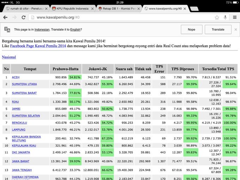Click the page icon in the address bar
This screenshot has width=240, height=180.
32,17
